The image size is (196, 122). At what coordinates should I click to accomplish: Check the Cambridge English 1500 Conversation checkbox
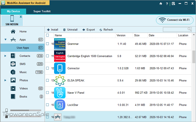(x=47, y=56)
